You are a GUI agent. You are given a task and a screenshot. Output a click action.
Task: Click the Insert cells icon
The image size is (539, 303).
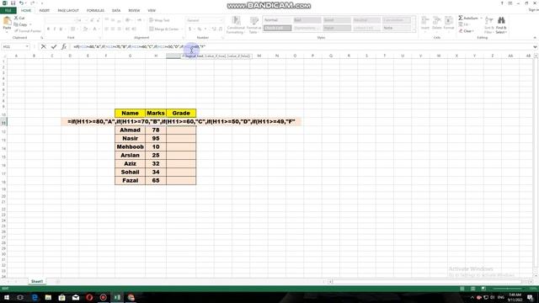click(x=425, y=20)
